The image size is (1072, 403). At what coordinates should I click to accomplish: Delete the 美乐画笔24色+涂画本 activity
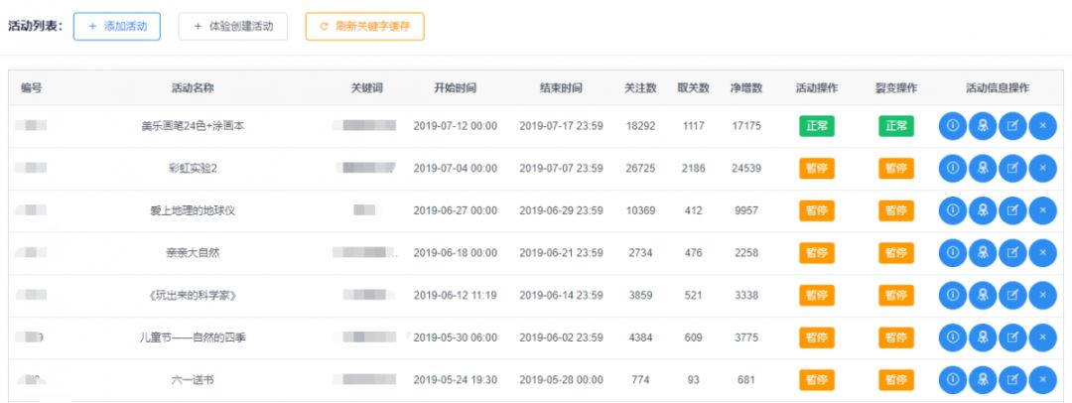(x=1042, y=126)
